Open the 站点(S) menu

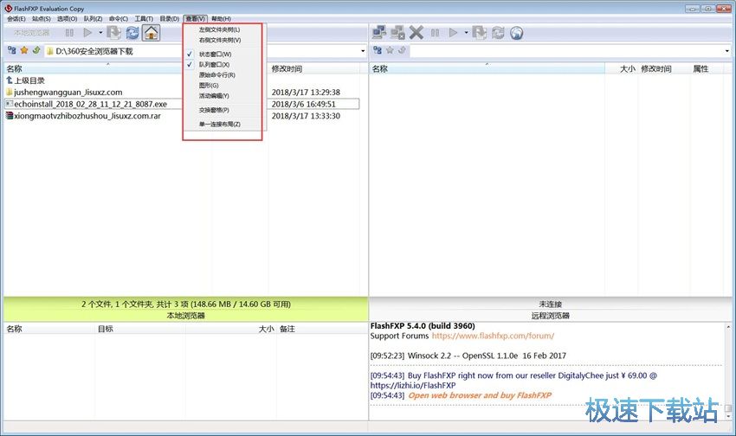[42, 19]
